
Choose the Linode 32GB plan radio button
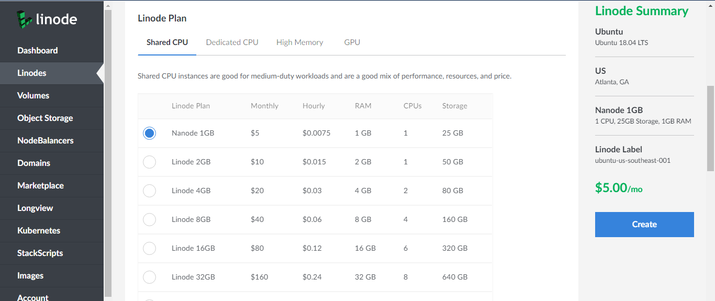coord(149,277)
